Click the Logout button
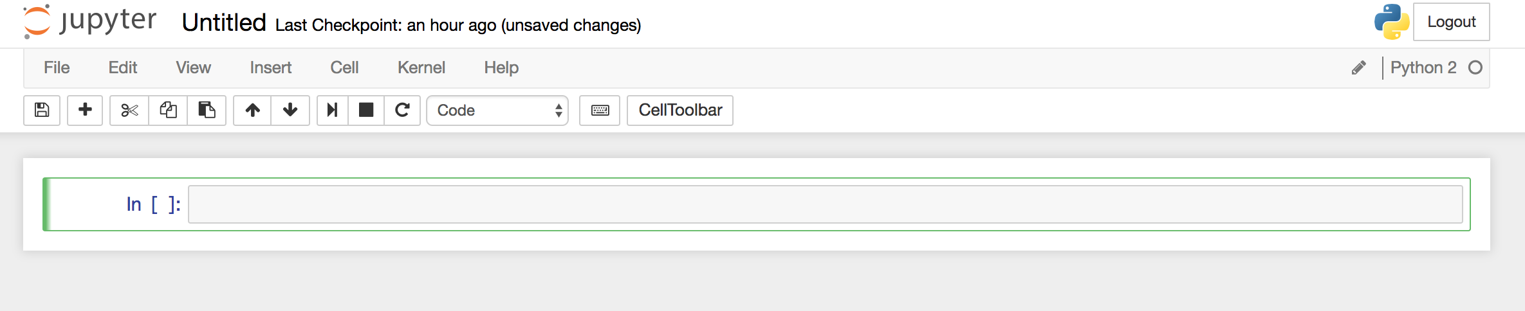The width and height of the screenshot is (1525, 311). 1451,22
